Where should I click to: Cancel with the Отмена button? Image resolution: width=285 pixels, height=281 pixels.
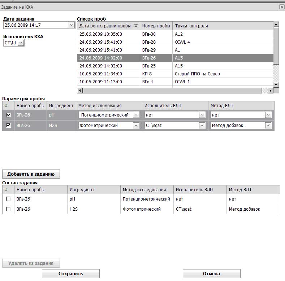click(212, 273)
